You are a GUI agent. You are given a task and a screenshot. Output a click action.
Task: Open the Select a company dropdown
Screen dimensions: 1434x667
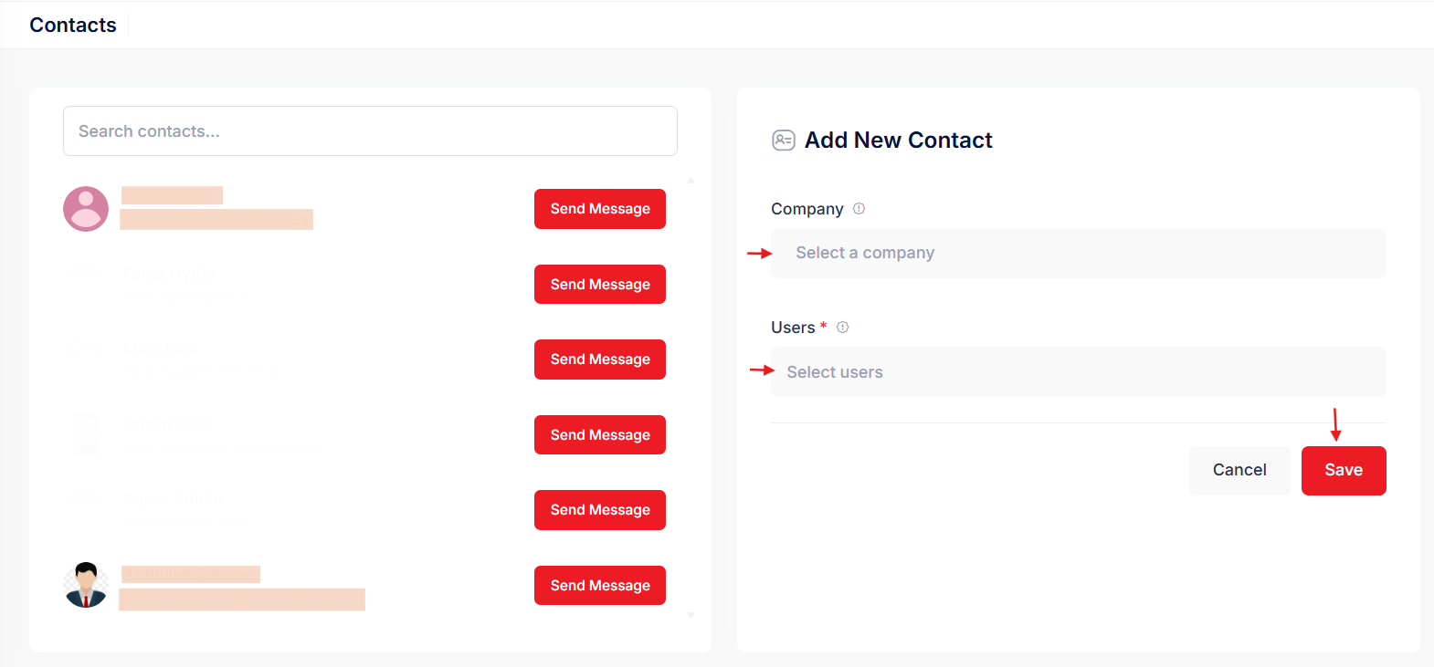[x=1078, y=253]
